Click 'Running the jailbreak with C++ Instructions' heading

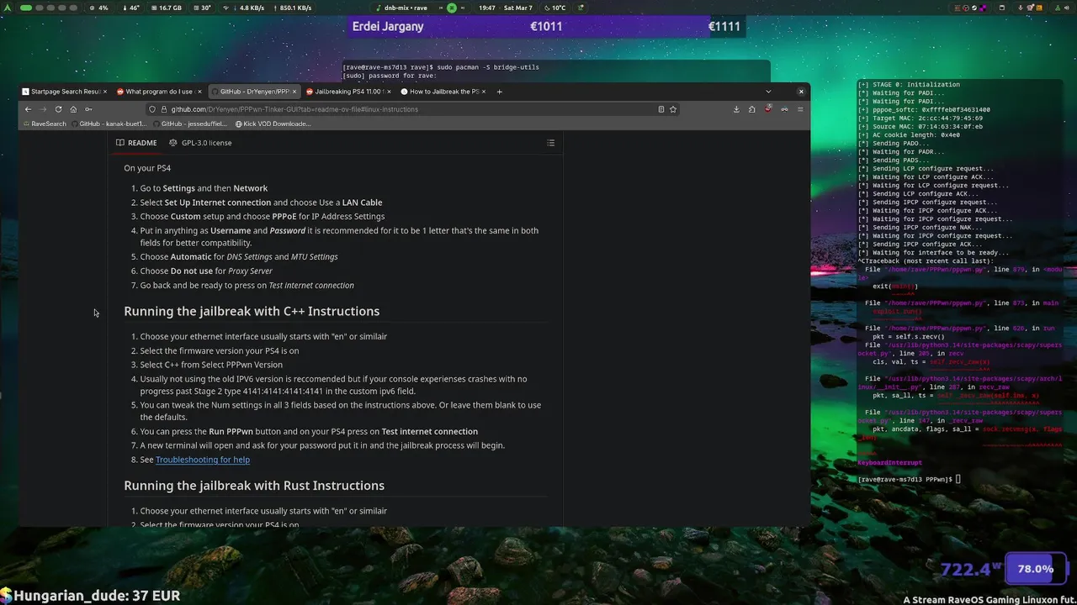(x=252, y=311)
